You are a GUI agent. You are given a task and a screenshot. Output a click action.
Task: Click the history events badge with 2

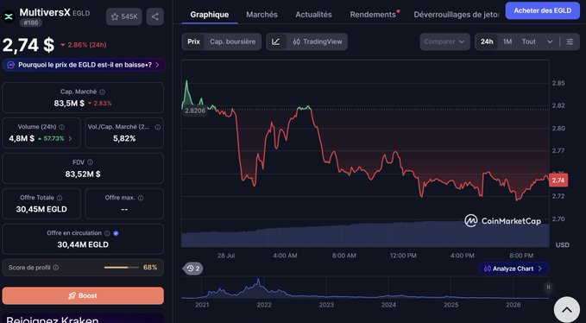(x=192, y=269)
